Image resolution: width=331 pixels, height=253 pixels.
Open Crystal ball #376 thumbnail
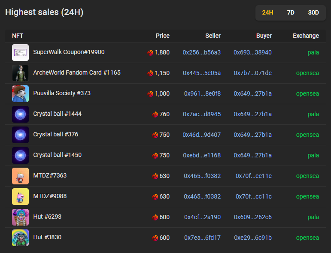point(20,135)
